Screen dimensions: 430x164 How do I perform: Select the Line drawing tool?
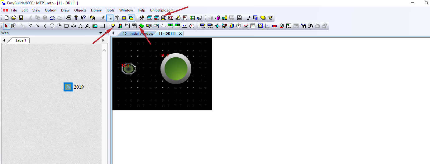pos(23,26)
